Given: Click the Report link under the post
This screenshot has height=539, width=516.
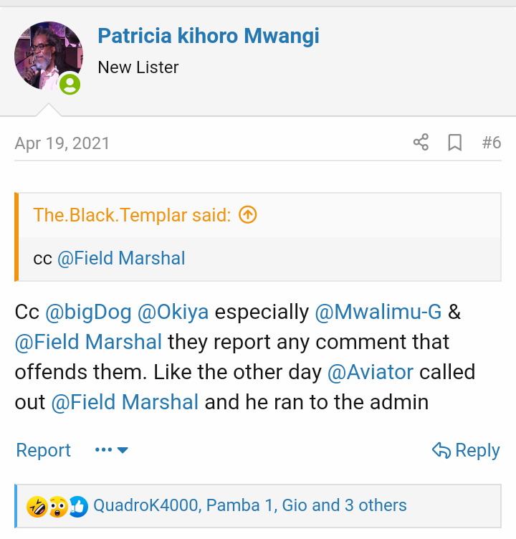Looking at the screenshot, I should pos(43,450).
